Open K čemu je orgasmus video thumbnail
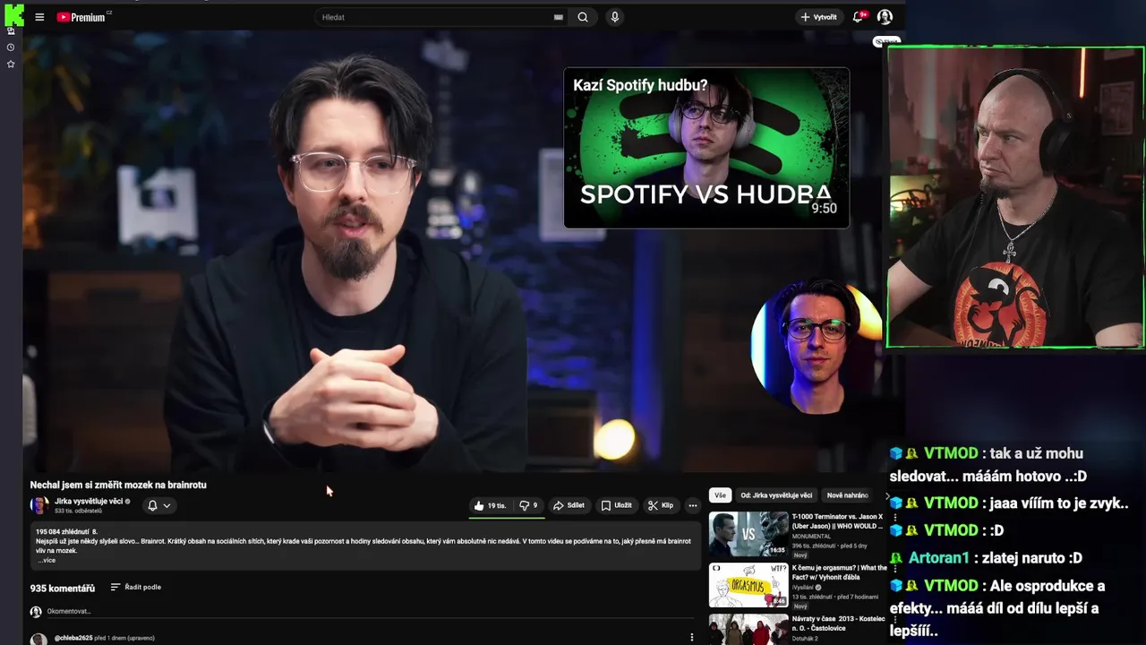This screenshot has height=645, width=1146. point(748,585)
